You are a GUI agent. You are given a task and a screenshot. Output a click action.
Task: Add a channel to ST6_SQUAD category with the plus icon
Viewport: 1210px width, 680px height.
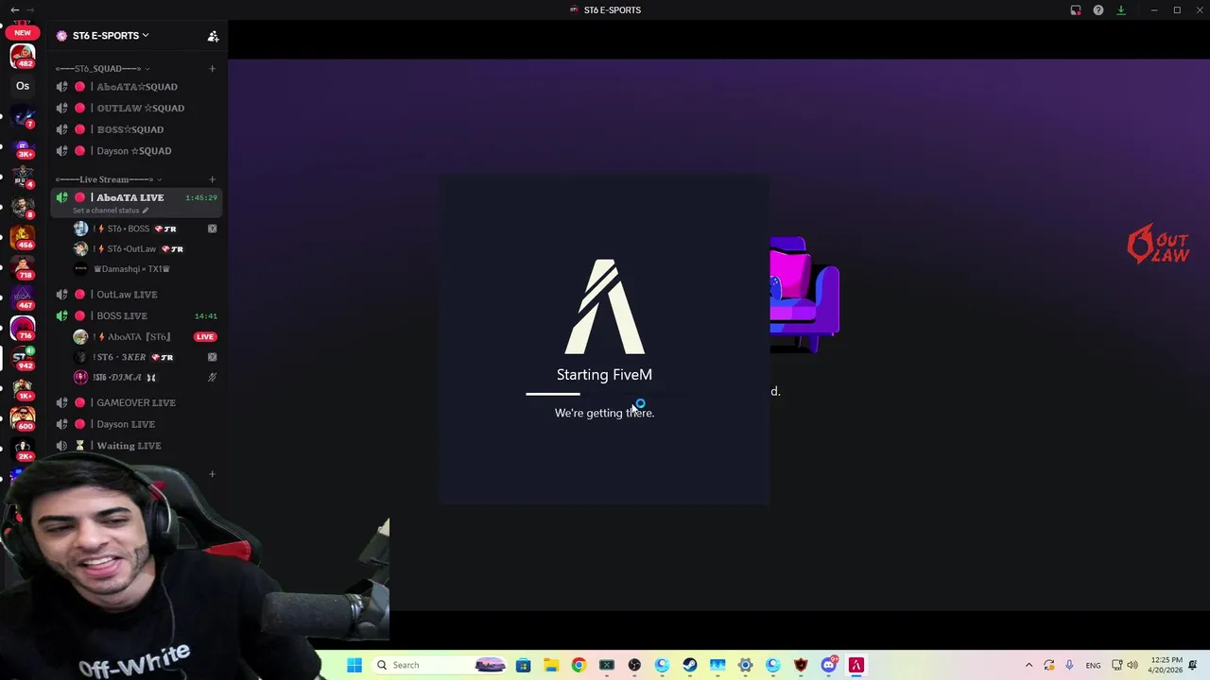(212, 68)
